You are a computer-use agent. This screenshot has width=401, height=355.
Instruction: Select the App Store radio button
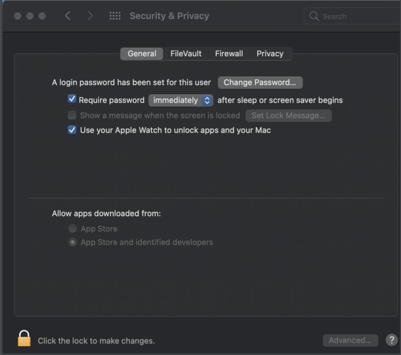[x=73, y=229]
